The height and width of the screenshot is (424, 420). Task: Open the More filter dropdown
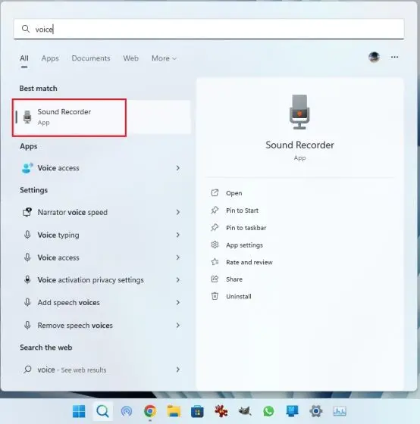(x=164, y=58)
